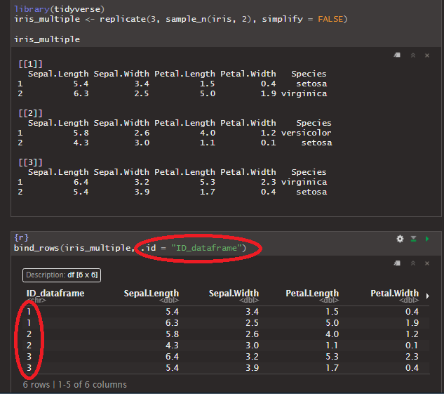Click Sepal.Length value 4.3 in table
Image resolution: width=444 pixels, height=394 pixels.
pos(172,346)
